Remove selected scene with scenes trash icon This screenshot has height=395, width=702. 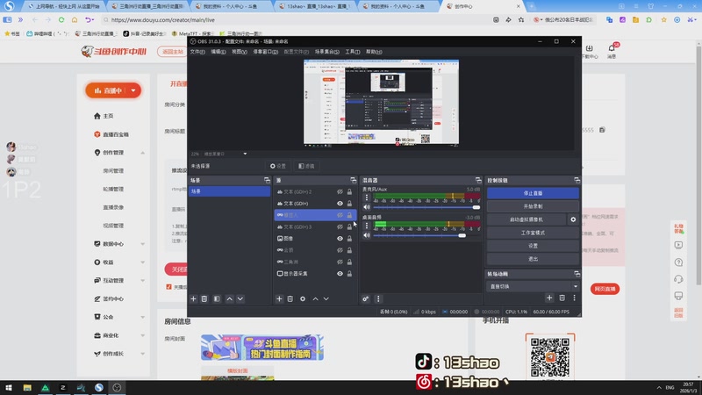pos(204,298)
